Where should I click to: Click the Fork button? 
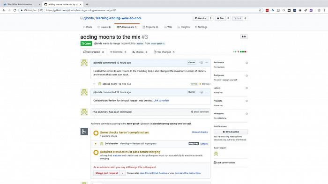click(x=238, y=18)
